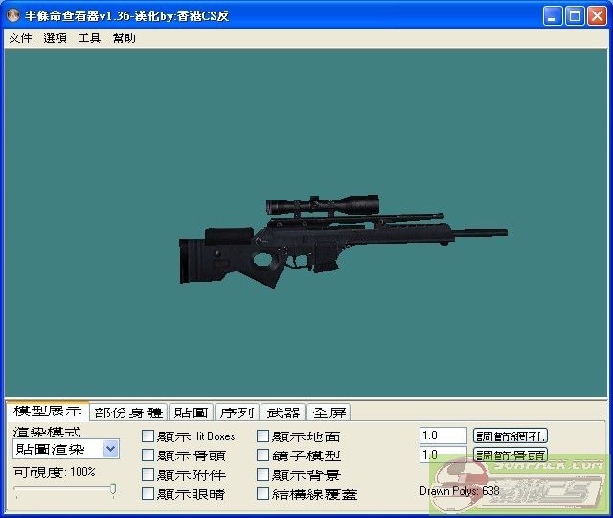
Task: Switch to the 部份身體 tab
Action: 128,412
